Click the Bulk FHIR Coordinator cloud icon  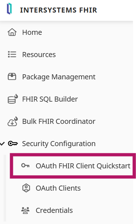(13, 121)
